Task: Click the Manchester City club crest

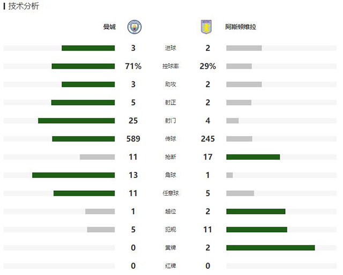Action: (133, 26)
